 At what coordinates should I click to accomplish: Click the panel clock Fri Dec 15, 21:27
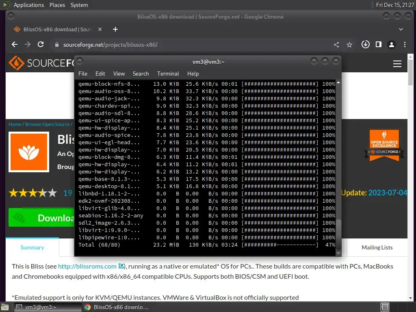point(394,5)
